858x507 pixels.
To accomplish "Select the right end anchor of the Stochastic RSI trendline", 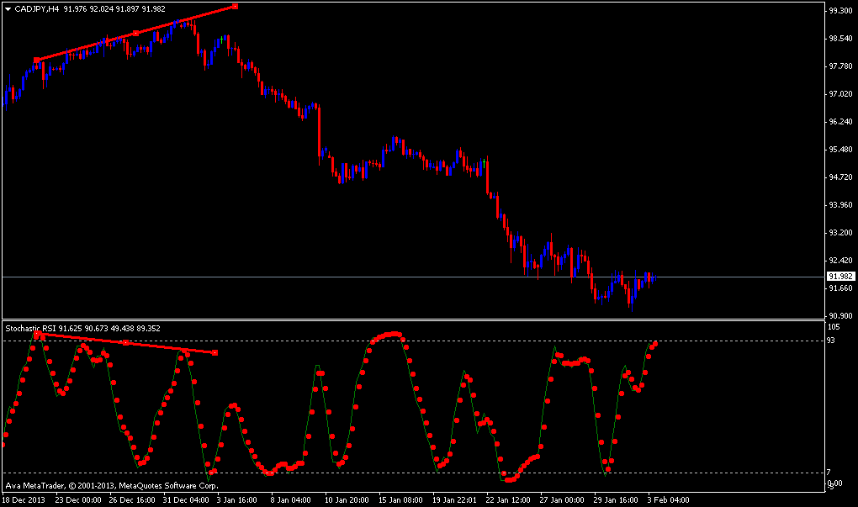I will click(215, 353).
